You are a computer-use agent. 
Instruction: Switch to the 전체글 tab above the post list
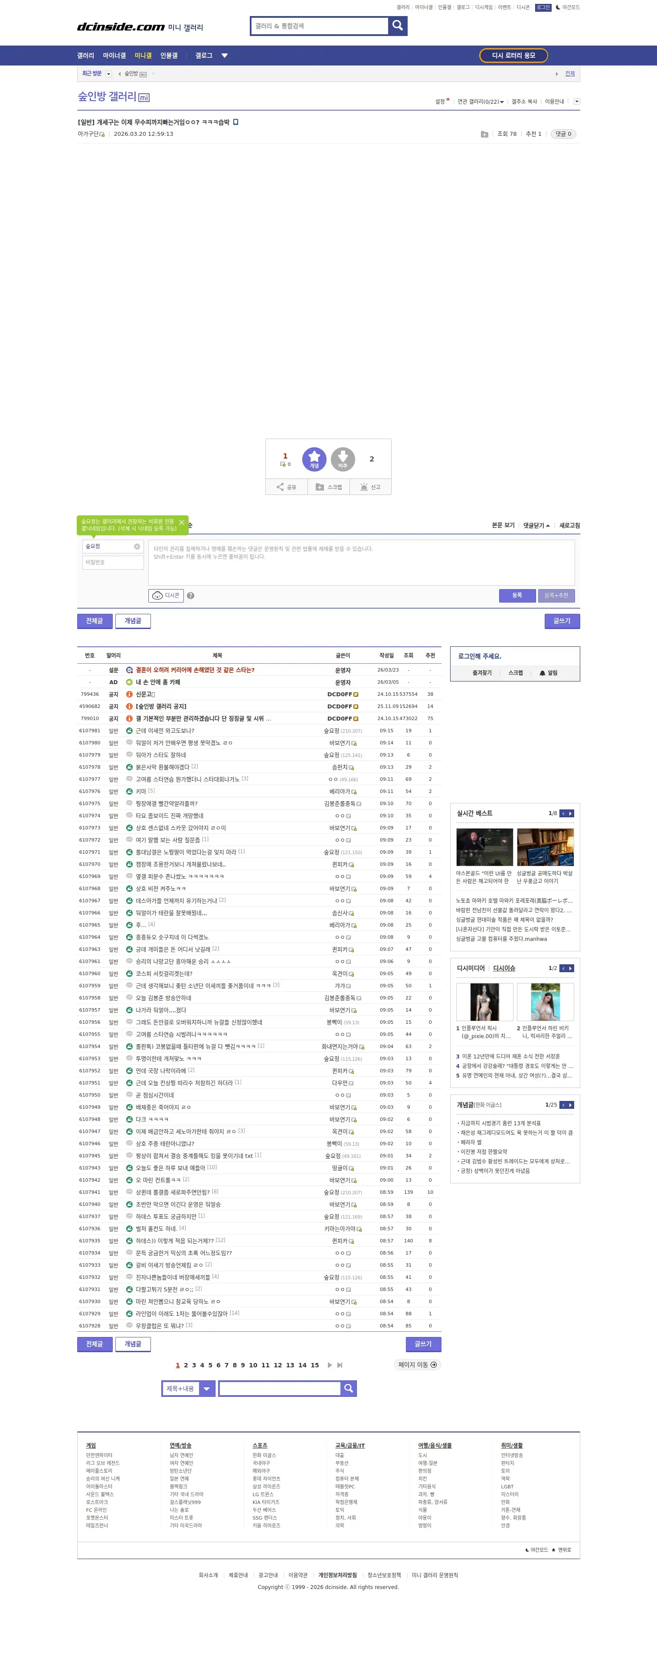(x=95, y=622)
